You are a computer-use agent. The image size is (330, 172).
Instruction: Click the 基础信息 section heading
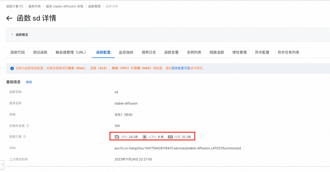point(13,82)
